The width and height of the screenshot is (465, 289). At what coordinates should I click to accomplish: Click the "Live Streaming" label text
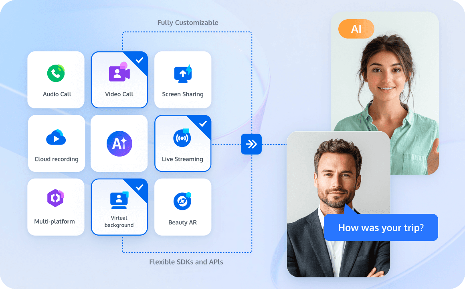pyautogui.click(x=182, y=159)
